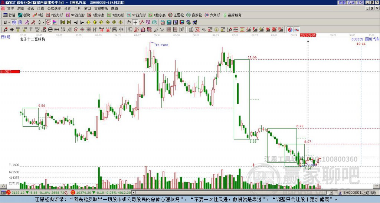380x203 pixels.
Task: Click the red-blue yin-yang icon
Action: [x=290, y=30]
